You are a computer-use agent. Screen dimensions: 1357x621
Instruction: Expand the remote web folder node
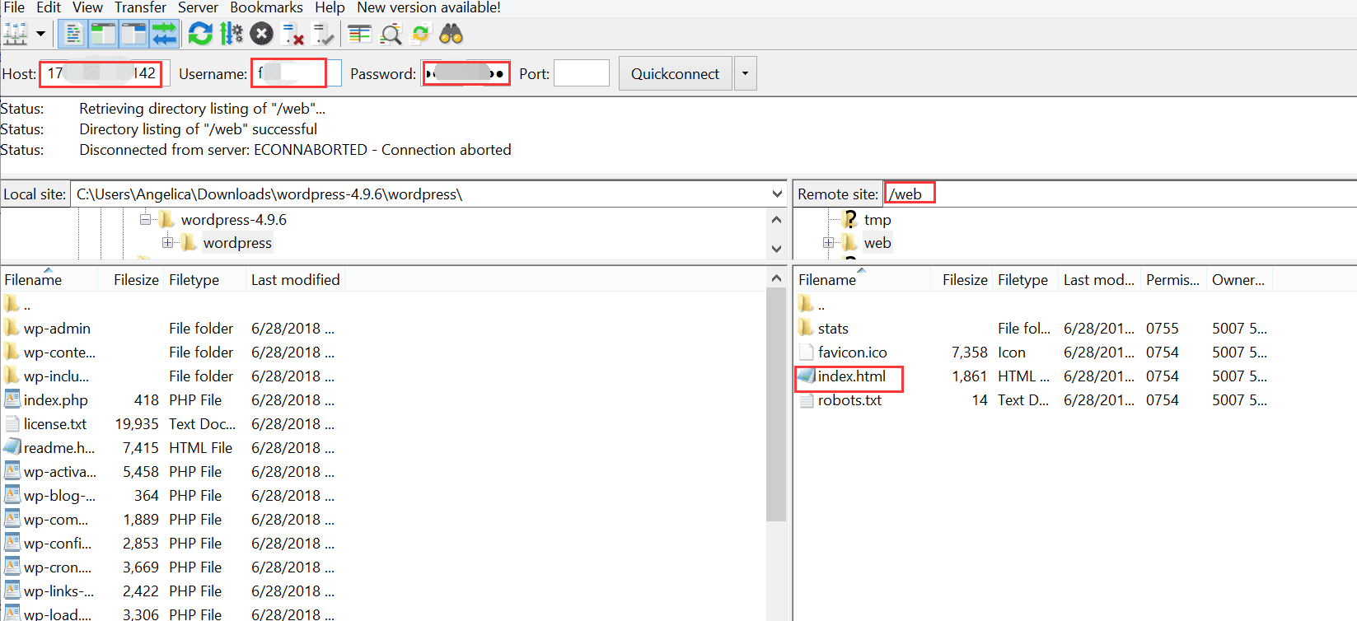click(828, 243)
